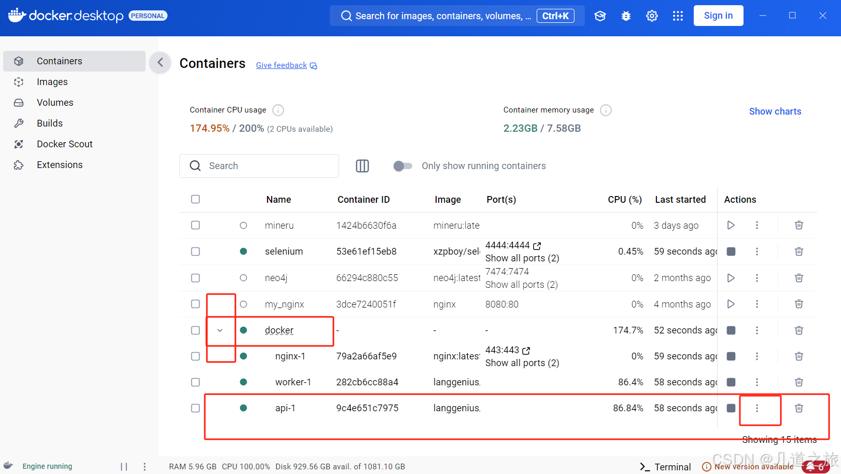Delete the selenium container
The image size is (841, 474).
point(799,252)
